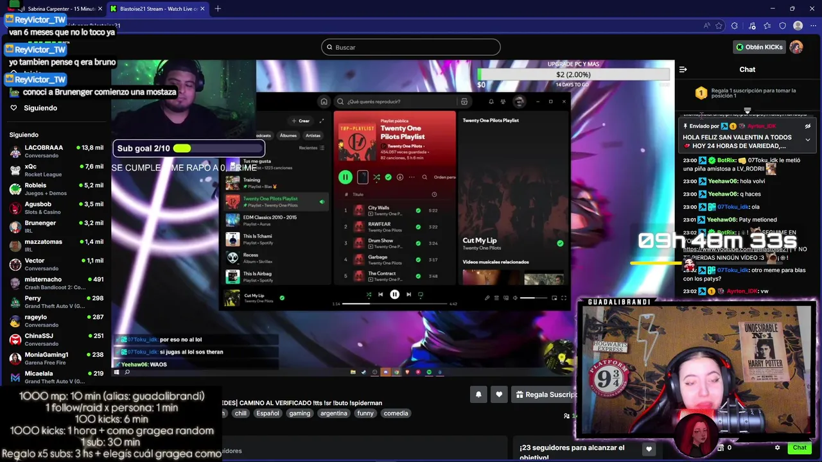Open the Vector channel in sidebar
The width and height of the screenshot is (822, 462).
click(57, 264)
